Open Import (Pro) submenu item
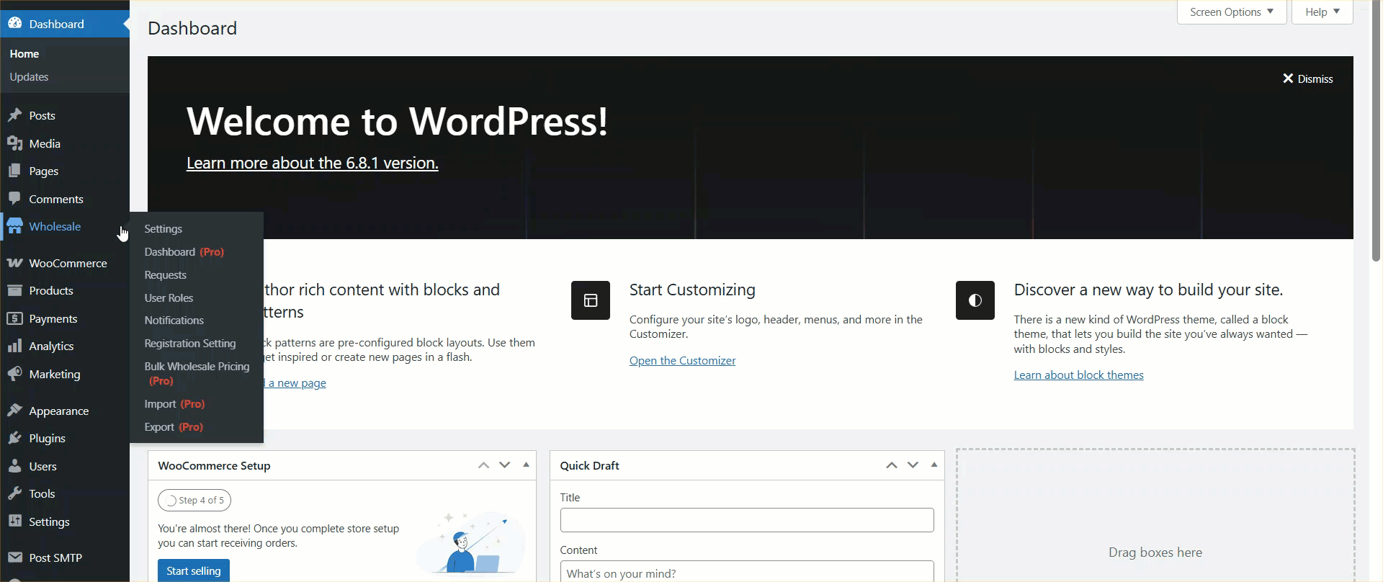This screenshot has width=1383, height=582. [174, 404]
